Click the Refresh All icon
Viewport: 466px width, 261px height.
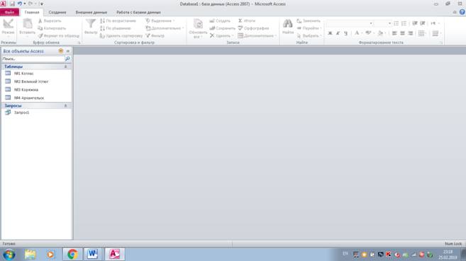tap(198, 24)
